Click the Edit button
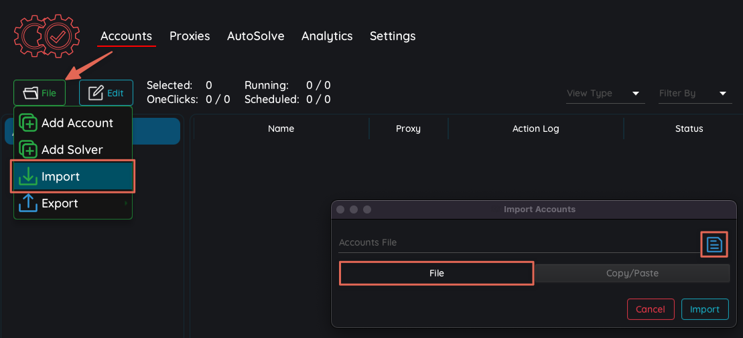This screenshot has height=338, width=743. click(107, 93)
